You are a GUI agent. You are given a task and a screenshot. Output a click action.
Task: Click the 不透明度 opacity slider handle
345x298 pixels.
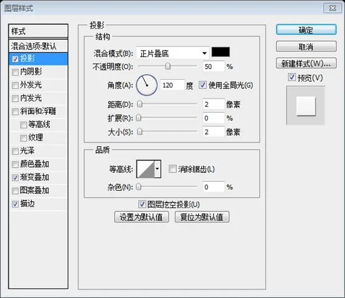pyautogui.click(x=168, y=66)
